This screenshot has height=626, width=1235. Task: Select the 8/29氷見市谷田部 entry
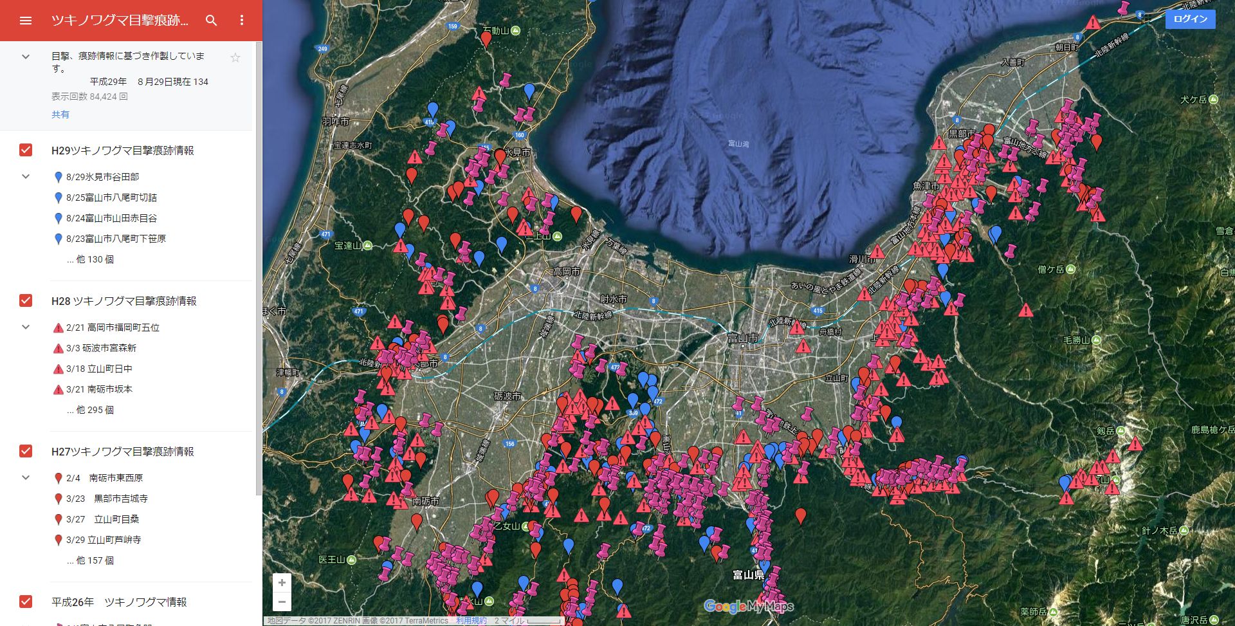pos(102,177)
